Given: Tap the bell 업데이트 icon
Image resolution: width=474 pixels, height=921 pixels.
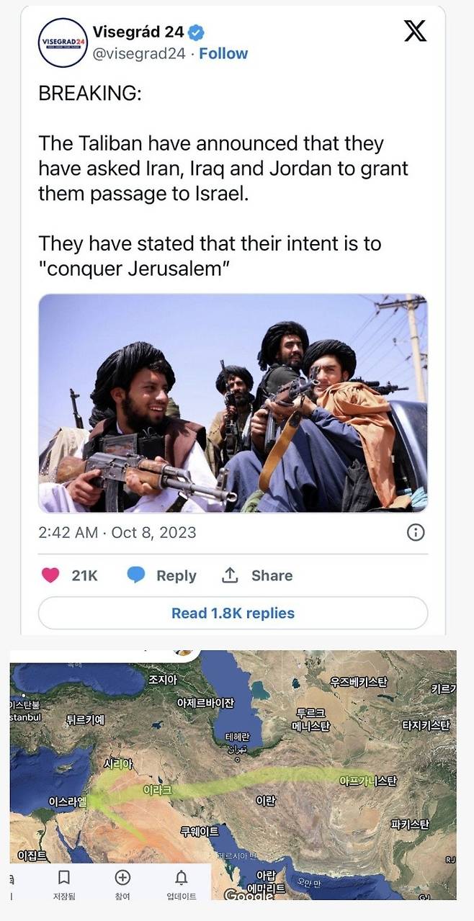Looking at the screenshot, I should tap(182, 877).
